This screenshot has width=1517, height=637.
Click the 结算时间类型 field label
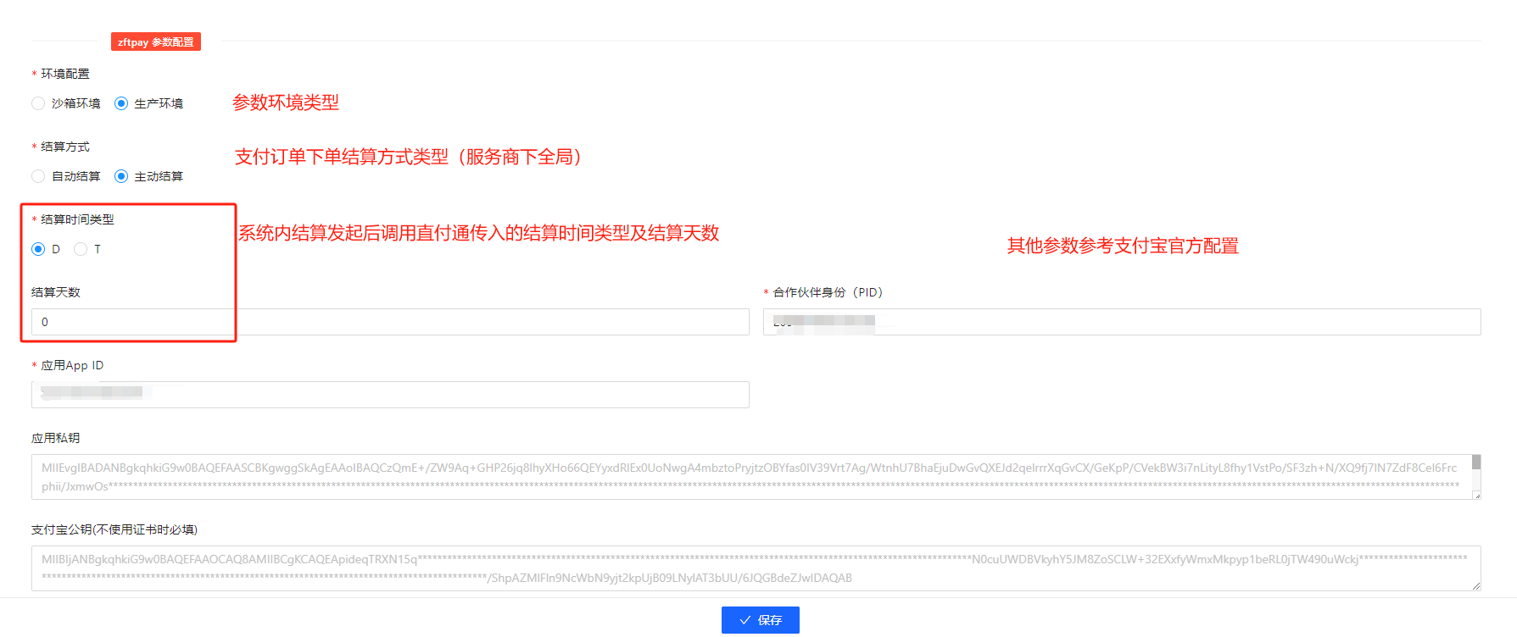coord(77,219)
